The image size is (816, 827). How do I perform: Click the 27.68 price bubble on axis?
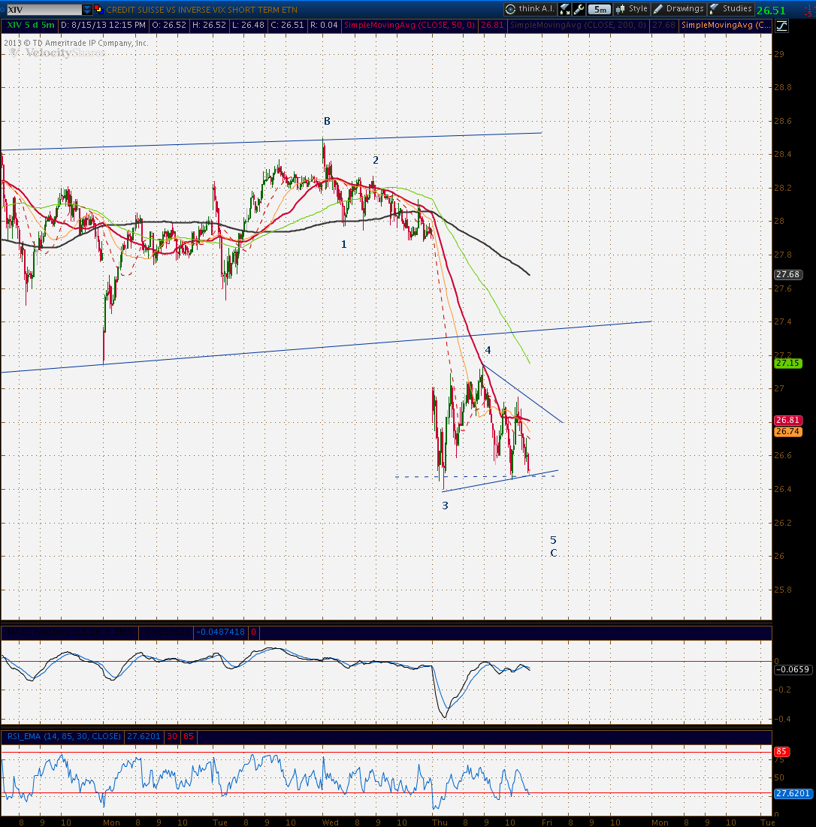point(787,274)
